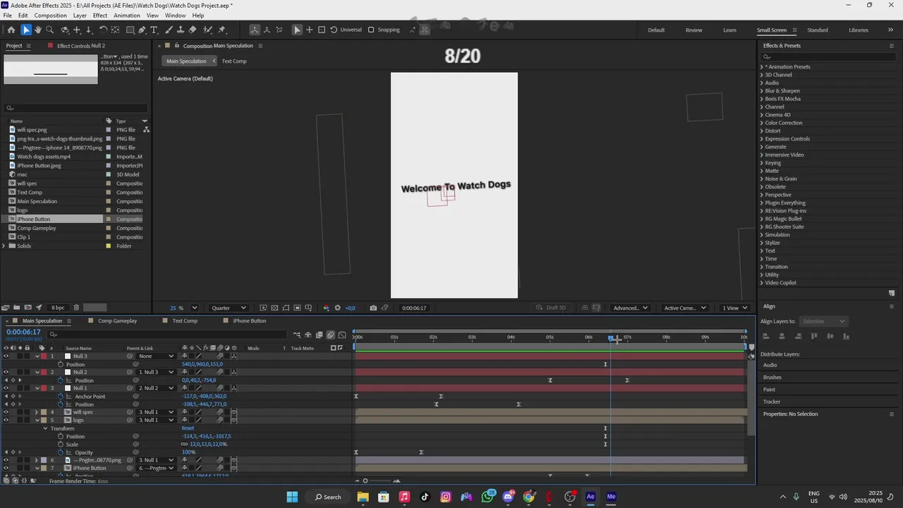Select the Roto Brush tool
This screenshot has height=508, width=903.
207,30
